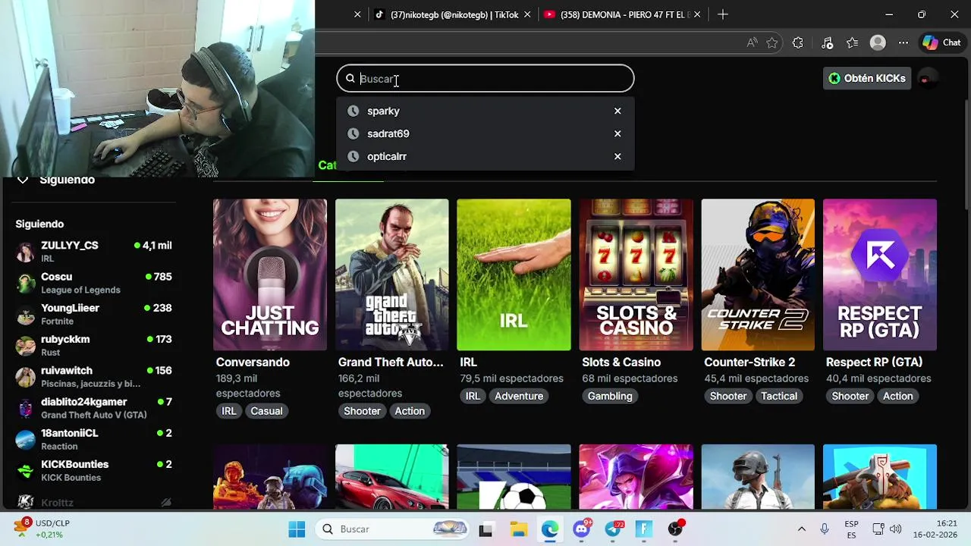This screenshot has width=971, height=546.
Task: Open the IRL category thumbnail
Action: (x=514, y=275)
